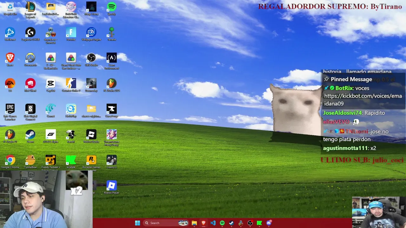Open the EA app desktop shortcut
The width and height of the screenshot is (406, 228).
click(x=10, y=85)
